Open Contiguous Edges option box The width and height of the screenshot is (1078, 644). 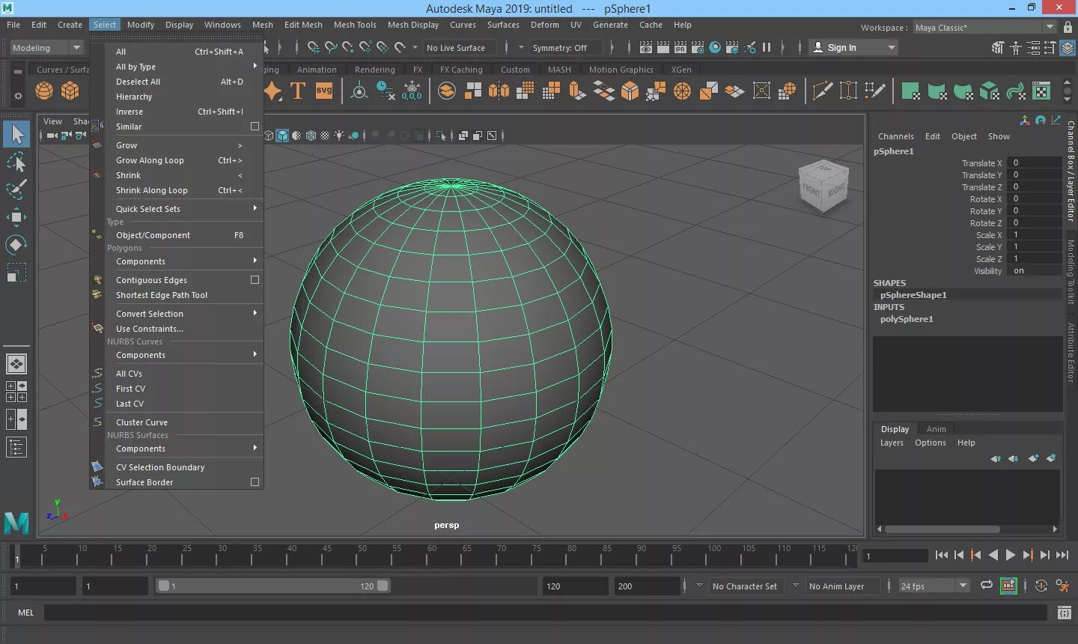point(255,280)
